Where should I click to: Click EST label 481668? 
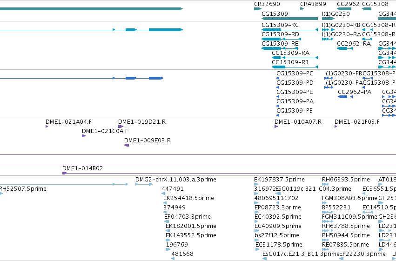click(182, 254)
